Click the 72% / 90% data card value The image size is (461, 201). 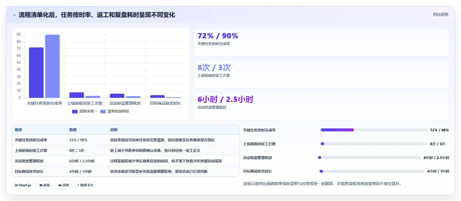[x=218, y=36]
